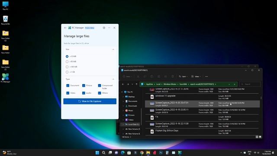Click the Rename toolbar icon

159,76
